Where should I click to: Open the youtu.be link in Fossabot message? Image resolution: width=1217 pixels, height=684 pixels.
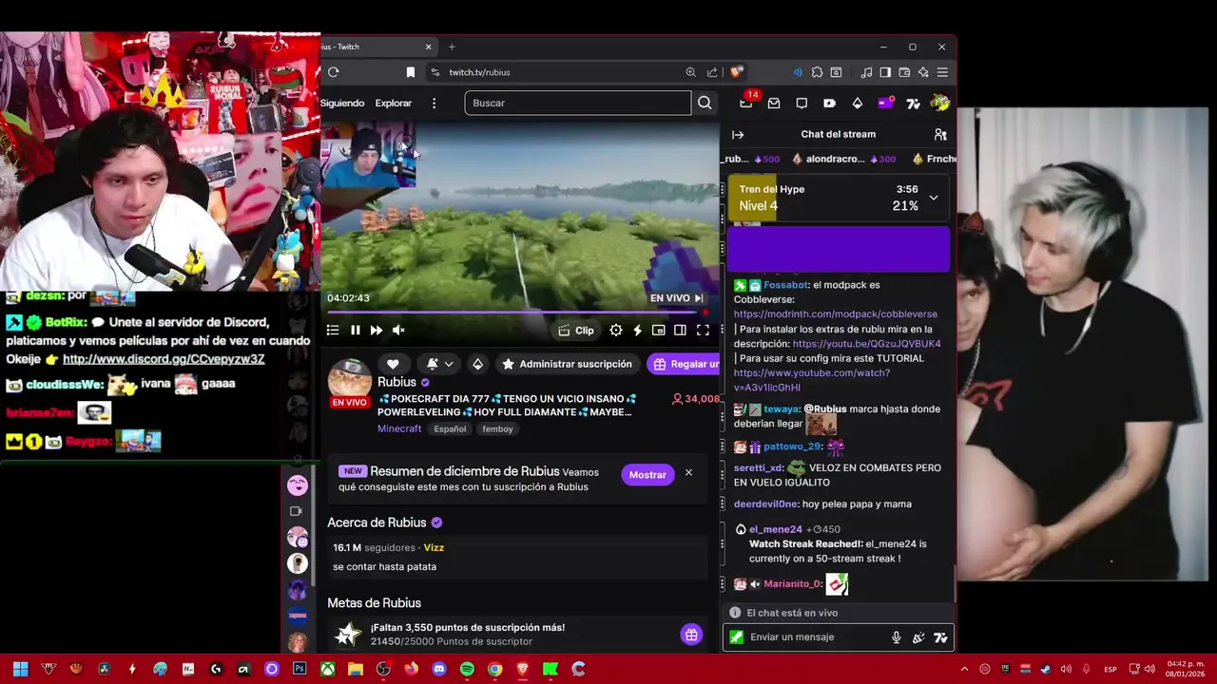pyautogui.click(x=867, y=343)
